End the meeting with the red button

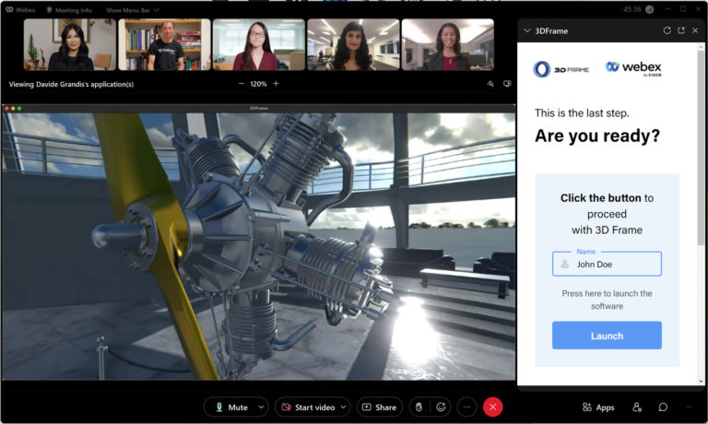(493, 407)
